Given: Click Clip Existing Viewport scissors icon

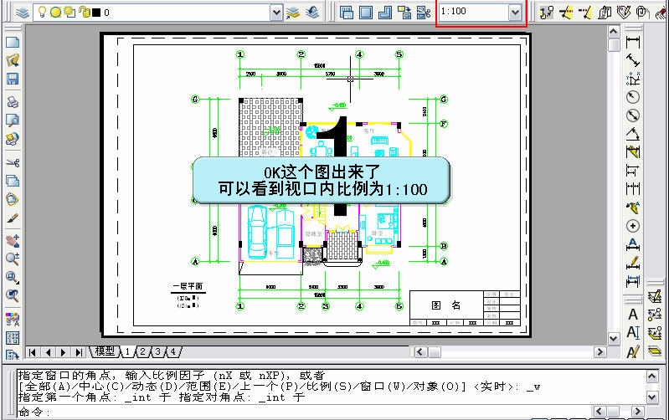Looking at the screenshot, I should point(423,13).
